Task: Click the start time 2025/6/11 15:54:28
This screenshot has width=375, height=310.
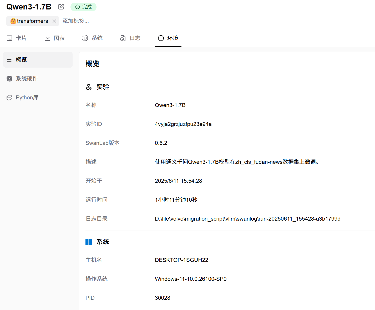Action: pyautogui.click(x=179, y=181)
